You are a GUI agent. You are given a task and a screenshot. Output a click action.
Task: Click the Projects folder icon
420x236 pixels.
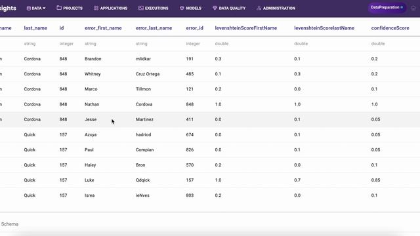point(59,8)
